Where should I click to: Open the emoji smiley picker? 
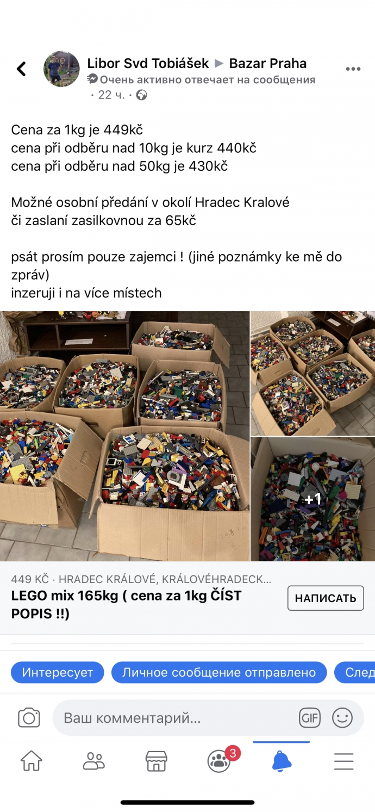pos(342,718)
